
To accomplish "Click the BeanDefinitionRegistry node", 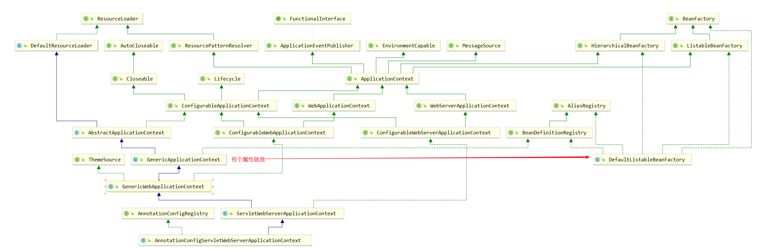I will 549,133.
